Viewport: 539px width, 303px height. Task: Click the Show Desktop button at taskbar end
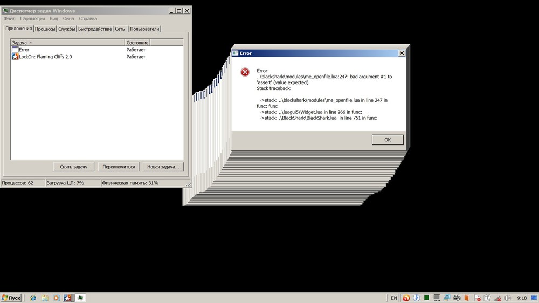534,298
